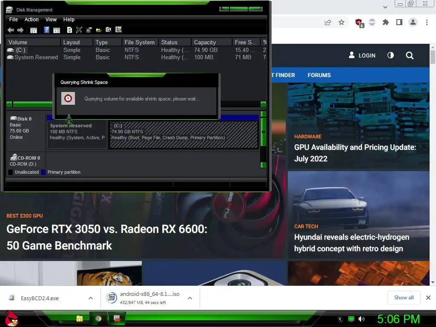Click the volume list right scroll arrow
The height and width of the screenshot is (327, 436).
point(263,104)
